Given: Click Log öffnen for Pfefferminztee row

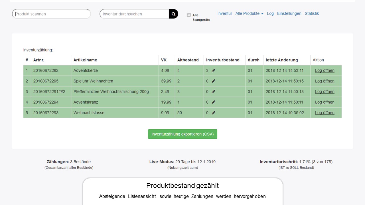Looking at the screenshot, I should tap(325, 92).
